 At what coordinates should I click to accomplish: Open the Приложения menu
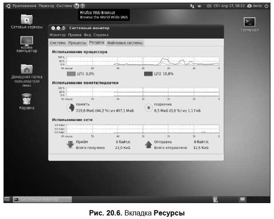point(24,6)
